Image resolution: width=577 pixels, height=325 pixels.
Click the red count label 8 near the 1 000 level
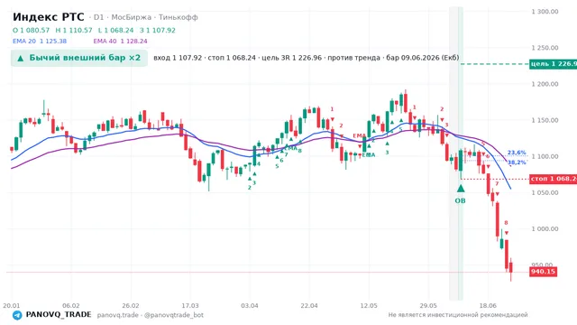click(506, 223)
